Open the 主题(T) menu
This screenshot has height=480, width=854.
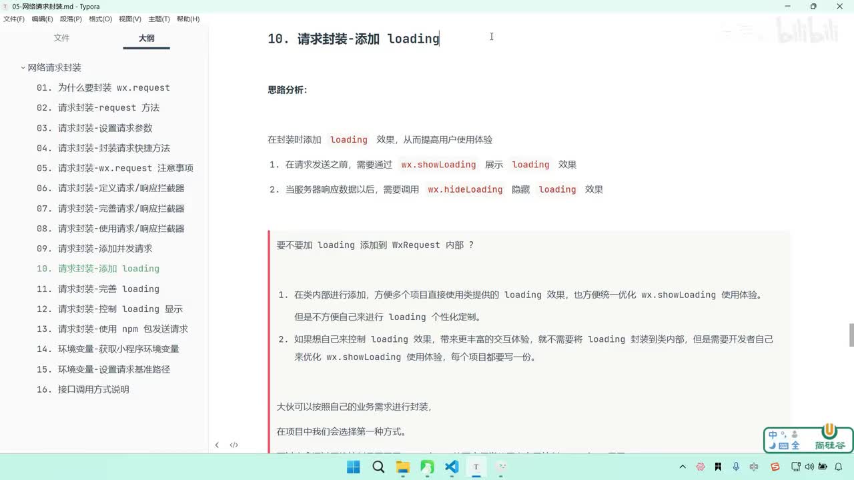pyautogui.click(x=159, y=19)
